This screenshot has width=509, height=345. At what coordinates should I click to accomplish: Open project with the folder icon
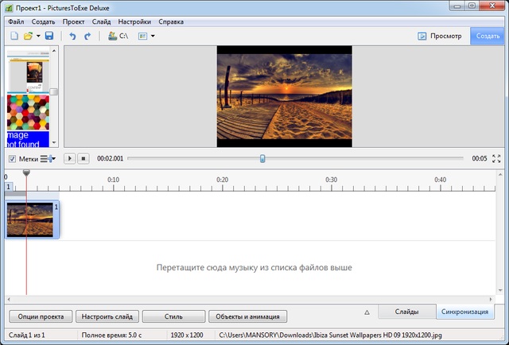tap(28, 37)
